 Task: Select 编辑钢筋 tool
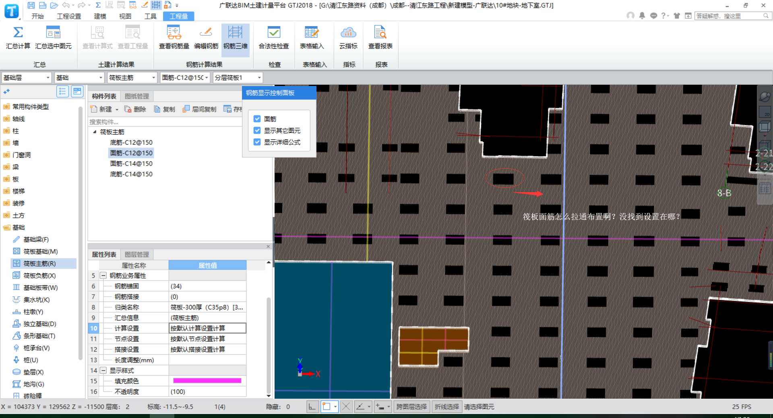coord(206,38)
